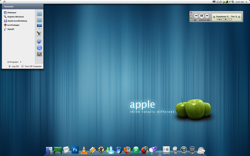Screen dimensions: 250x156
Task: Click the loud speaker icon in music widget
Action: point(208,20)
